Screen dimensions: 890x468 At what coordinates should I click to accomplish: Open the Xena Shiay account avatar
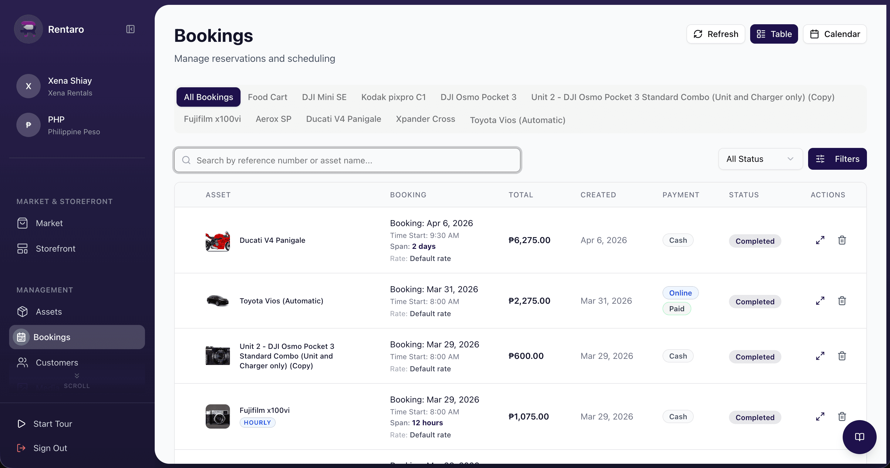click(x=28, y=86)
